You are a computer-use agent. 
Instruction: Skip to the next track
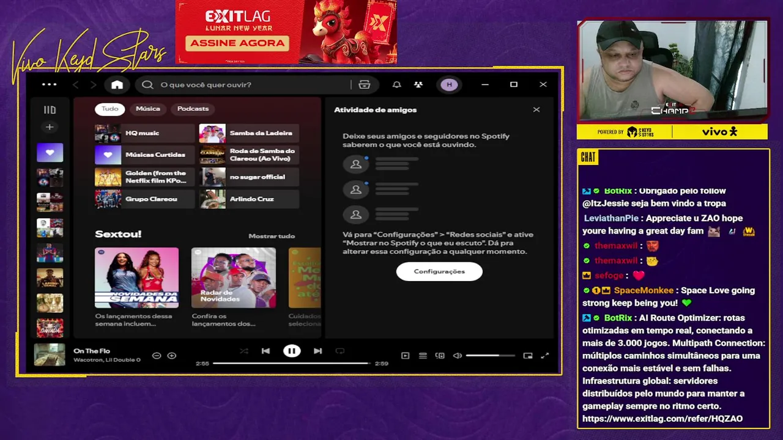pyautogui.click(x=317, y=351)
